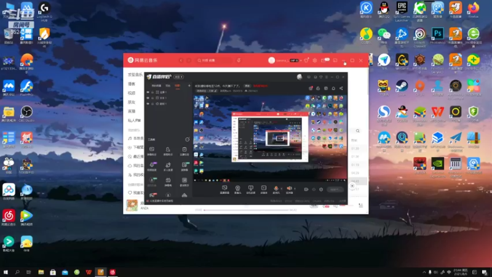Open tool panel settings circle icon
This screenshot has height=277, width=492.
[x=188, y=140]
